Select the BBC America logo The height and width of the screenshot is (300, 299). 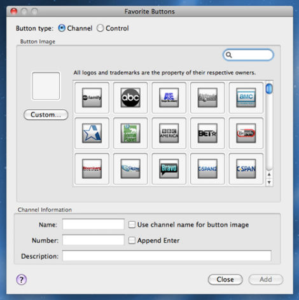[169, 133]
